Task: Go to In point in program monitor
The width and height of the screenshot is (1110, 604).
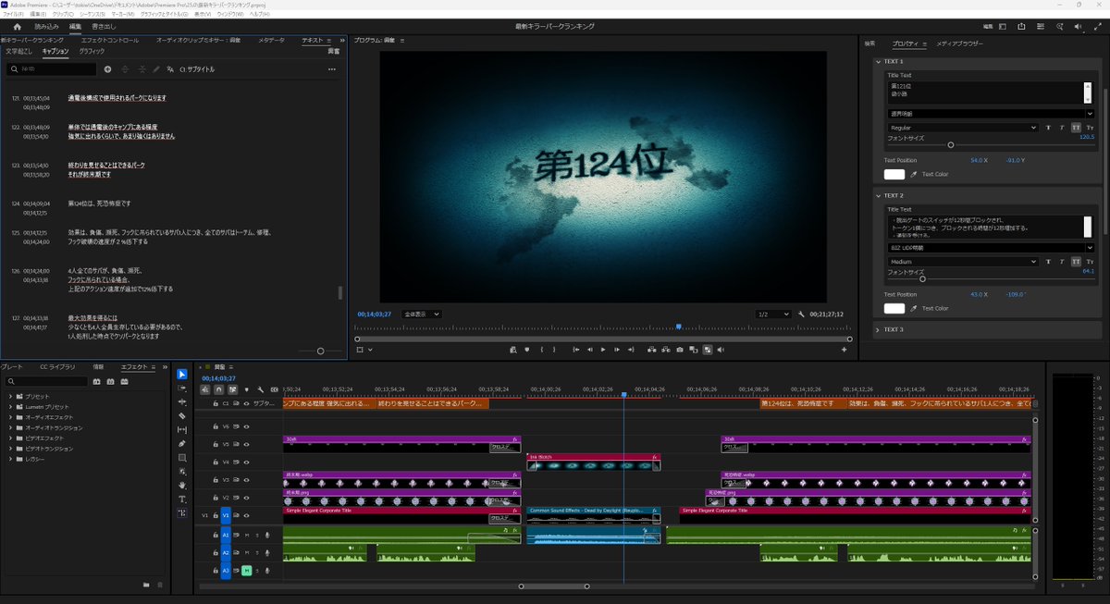Action: [x=575, y=350]
